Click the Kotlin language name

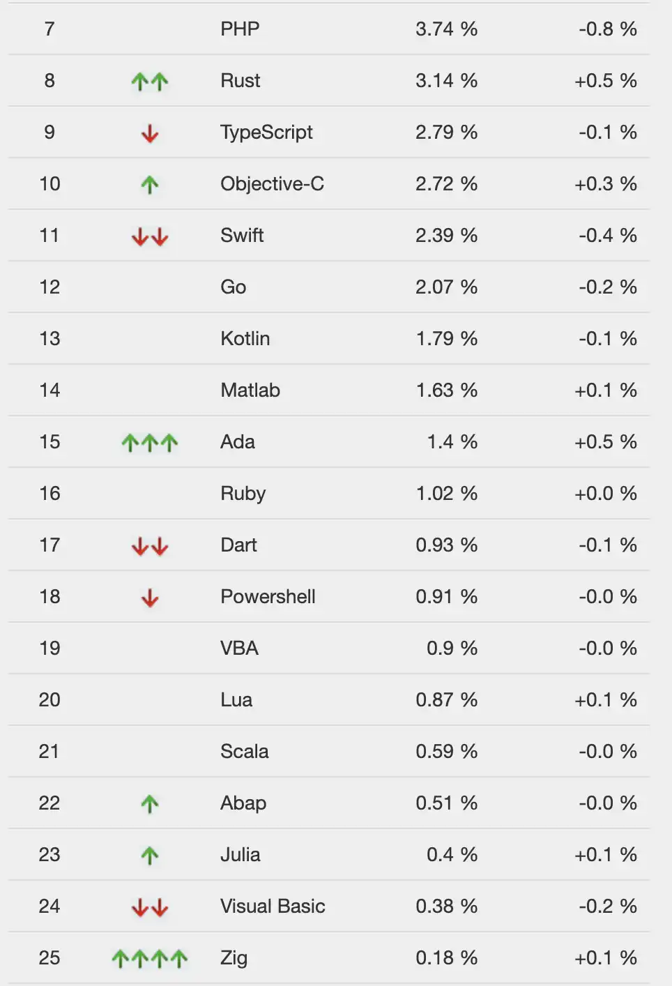pyautogui.click(x=245, y=339)
